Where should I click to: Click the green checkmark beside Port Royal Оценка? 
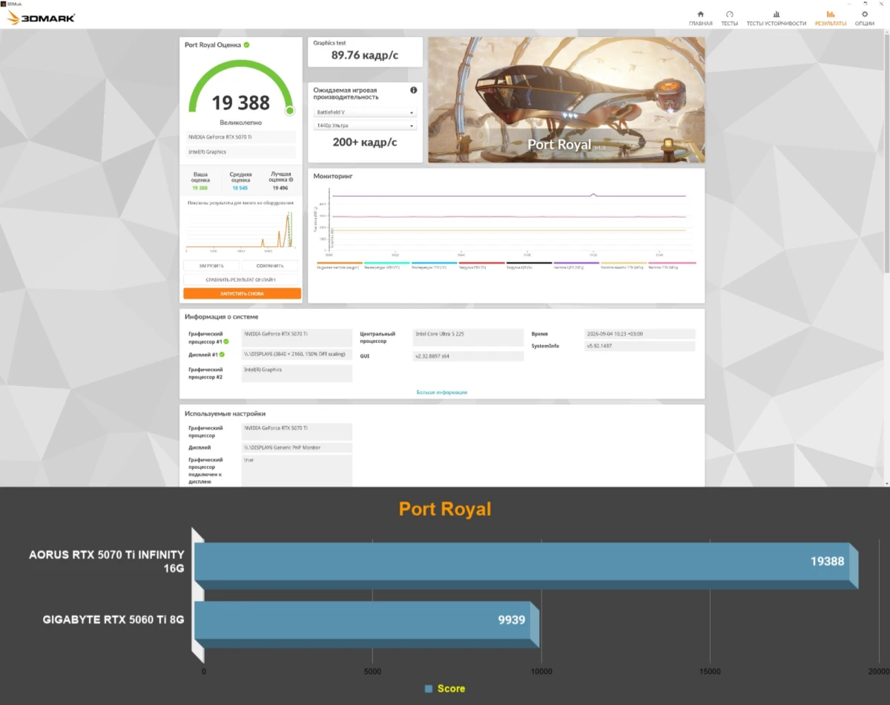click(x=246, y=45)
